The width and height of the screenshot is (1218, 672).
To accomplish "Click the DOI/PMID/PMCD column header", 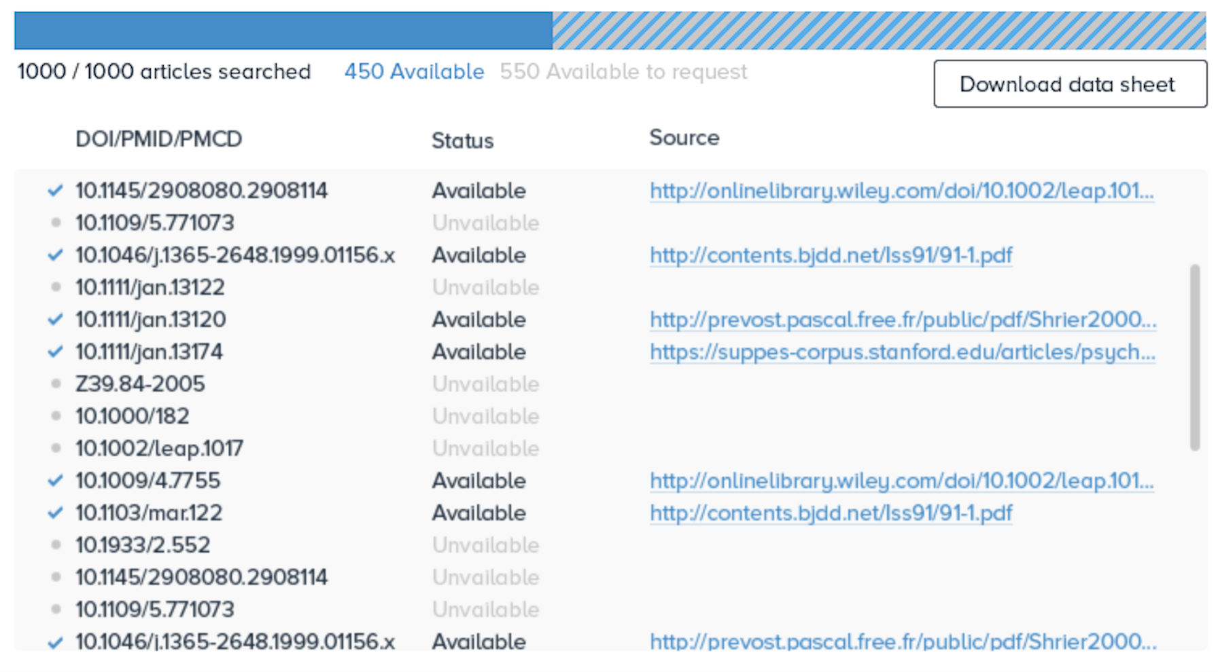I will [x=158, y=139].
